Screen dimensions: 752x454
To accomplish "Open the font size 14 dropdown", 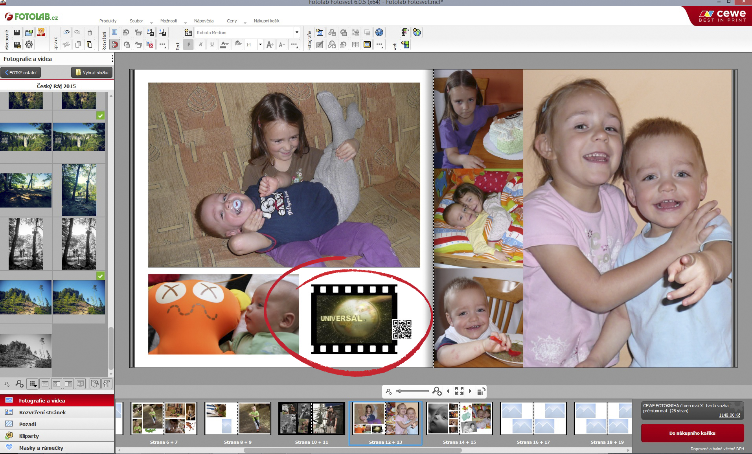I will (260, 45).
